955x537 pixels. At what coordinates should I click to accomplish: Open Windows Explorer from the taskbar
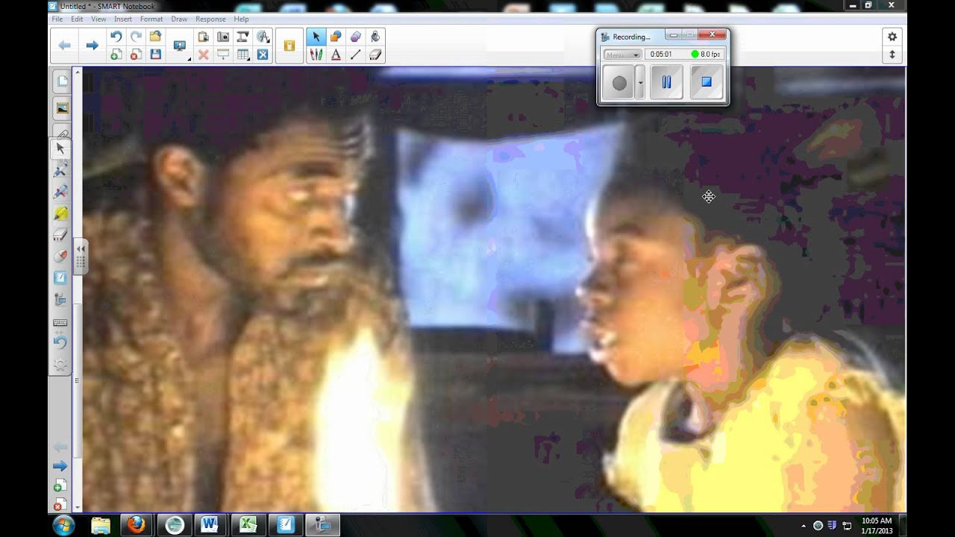(x=100, y=525)
